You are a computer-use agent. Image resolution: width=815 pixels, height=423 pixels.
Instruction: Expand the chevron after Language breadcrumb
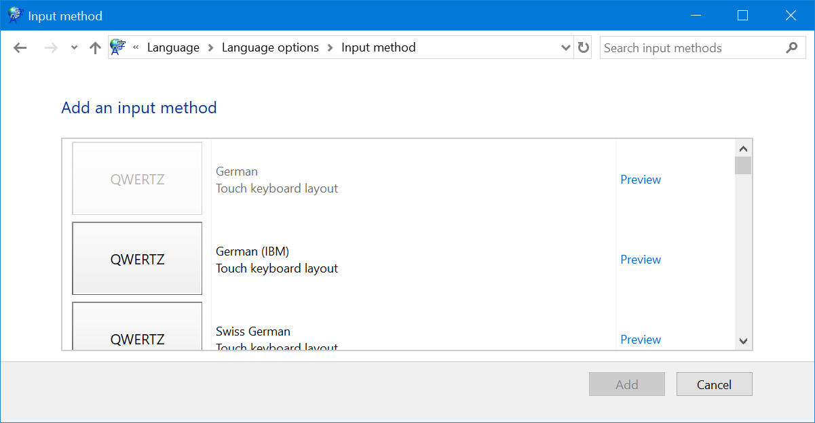click(x=210, y=47)
